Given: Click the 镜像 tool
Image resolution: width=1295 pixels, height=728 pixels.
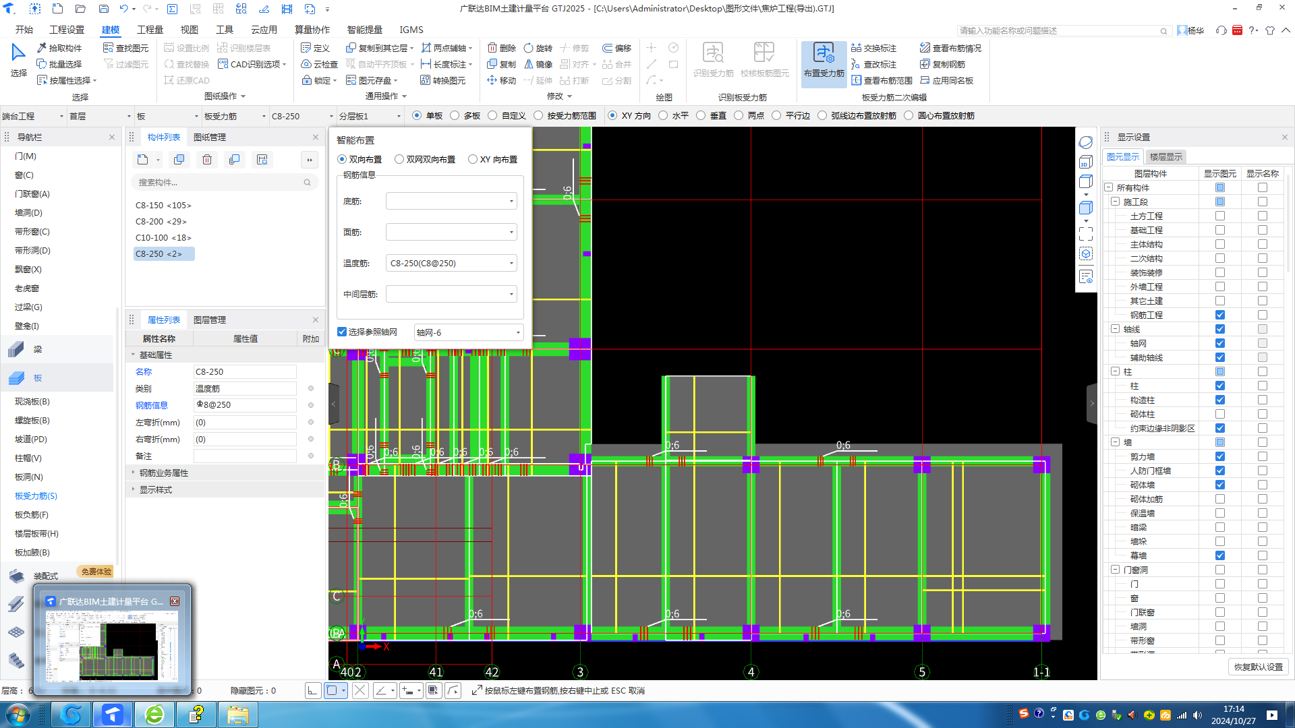Looking at the screenshot, I should pyautogui.click(x=538, y=64).
